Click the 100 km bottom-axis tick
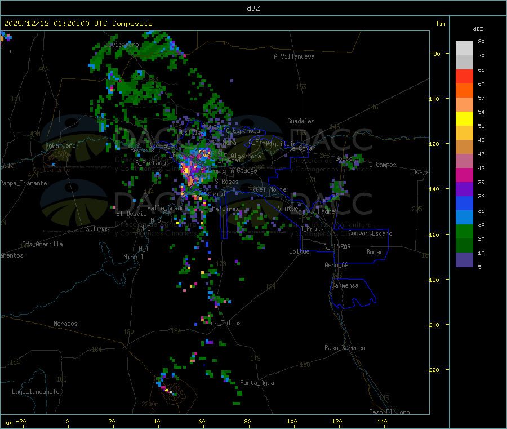The image size is (507, 429). 292,421
